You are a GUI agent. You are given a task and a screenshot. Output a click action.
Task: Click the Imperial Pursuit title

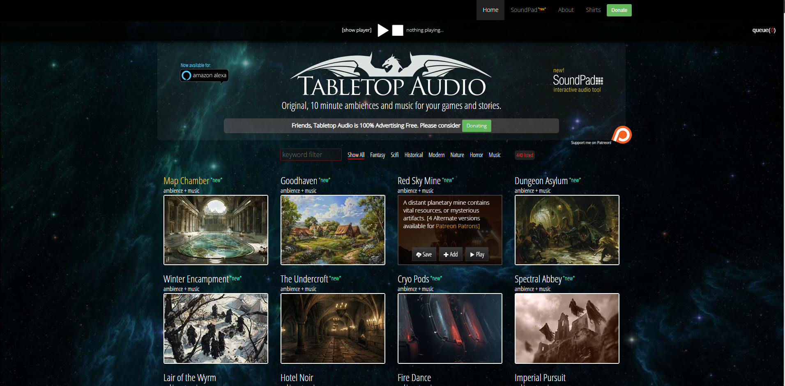540,378
